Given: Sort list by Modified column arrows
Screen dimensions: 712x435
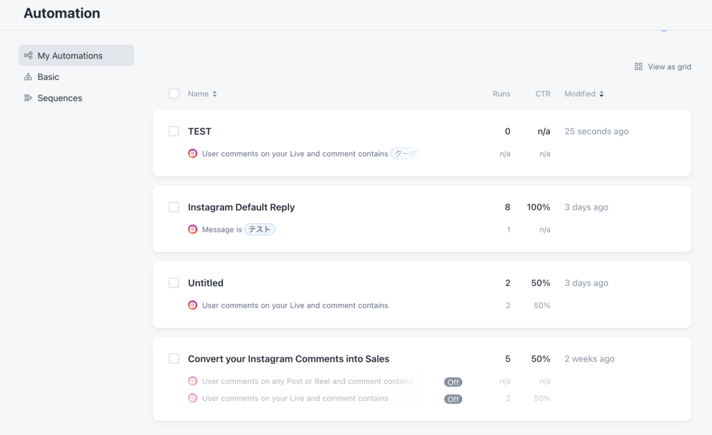Looking at the screenshot, I should (602, 94).
